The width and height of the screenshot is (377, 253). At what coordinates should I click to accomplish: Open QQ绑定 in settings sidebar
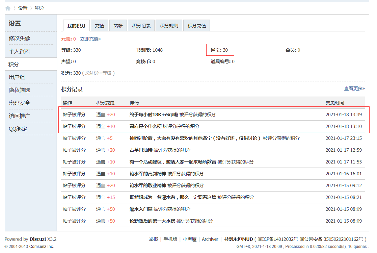[x=18, y=129]
